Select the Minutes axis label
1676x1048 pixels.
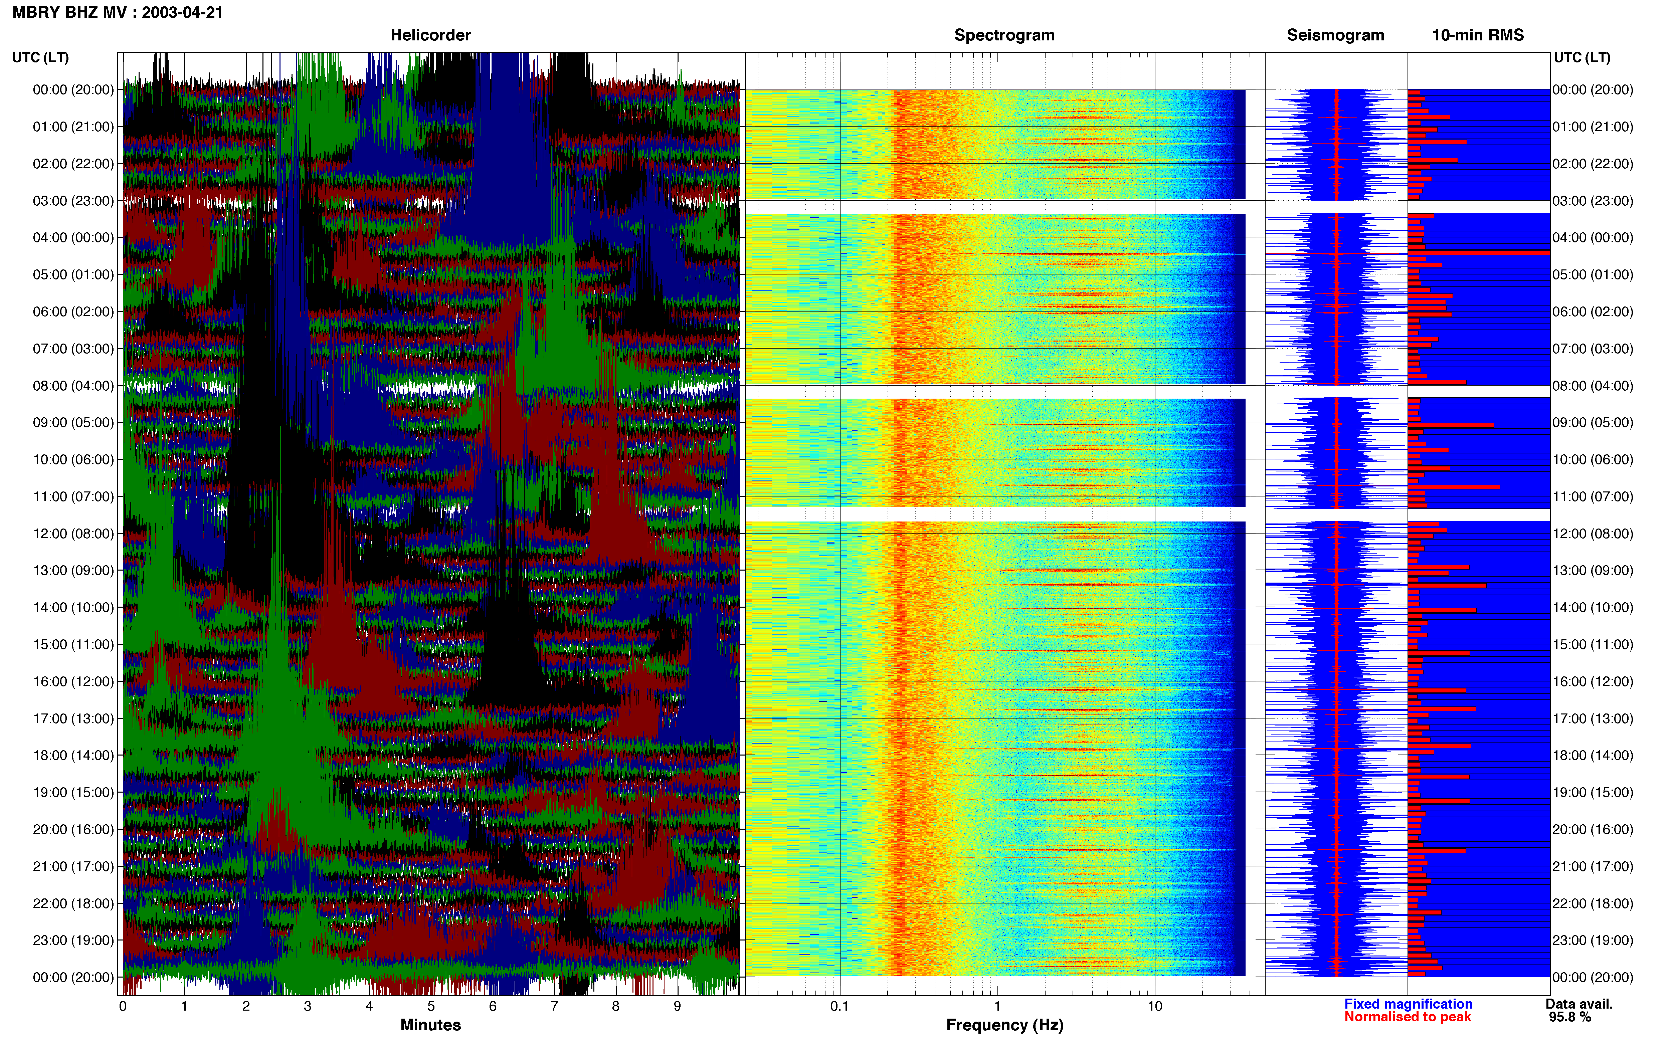tap(430, 1024)
